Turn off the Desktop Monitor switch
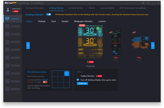The width and height of the screenshot is (164, 108). [x=49, y=15]
